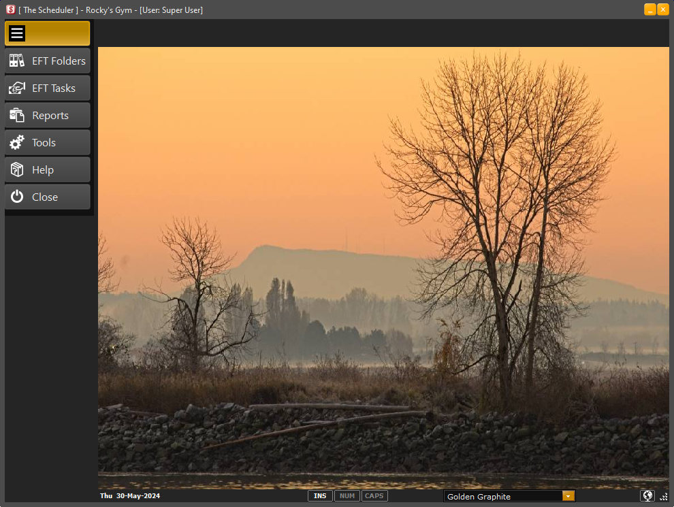Click the resize grip at window corner
The height and width of the screenshot is (507, 674).
(664, 496)
